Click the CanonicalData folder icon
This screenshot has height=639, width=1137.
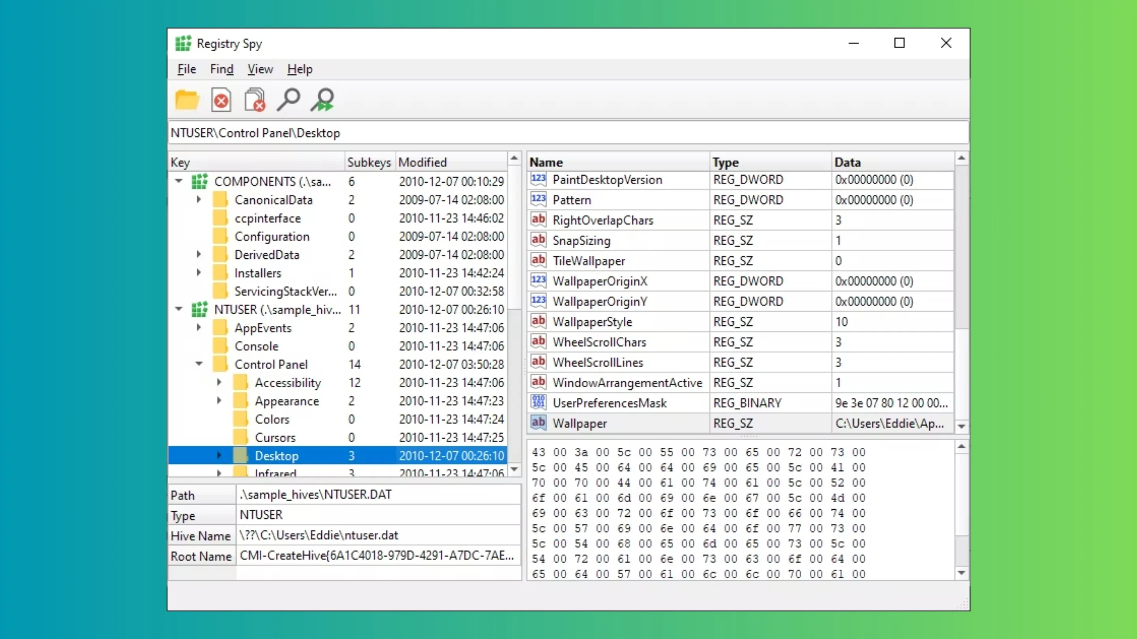click(220, 200)
